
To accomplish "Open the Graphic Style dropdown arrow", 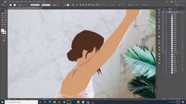I will 70,5.
